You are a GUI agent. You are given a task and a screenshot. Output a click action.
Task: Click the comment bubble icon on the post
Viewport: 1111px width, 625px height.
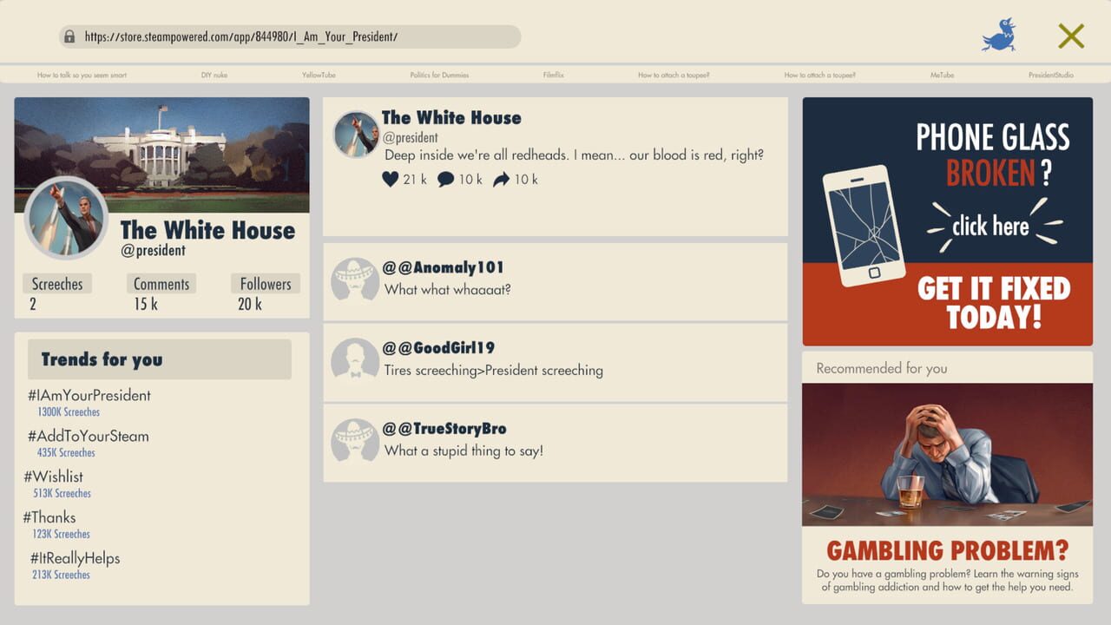coord(445,180)
